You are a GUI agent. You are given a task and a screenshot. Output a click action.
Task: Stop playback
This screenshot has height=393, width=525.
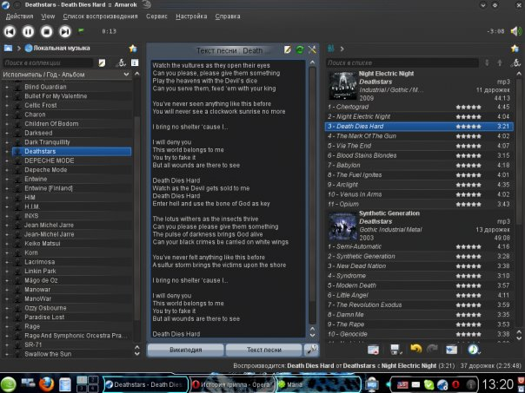click(x=47, y=31)
